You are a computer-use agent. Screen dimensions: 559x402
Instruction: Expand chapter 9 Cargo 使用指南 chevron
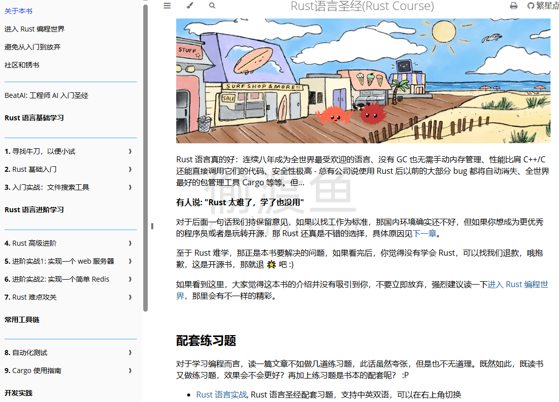click(x=130, y=371)
